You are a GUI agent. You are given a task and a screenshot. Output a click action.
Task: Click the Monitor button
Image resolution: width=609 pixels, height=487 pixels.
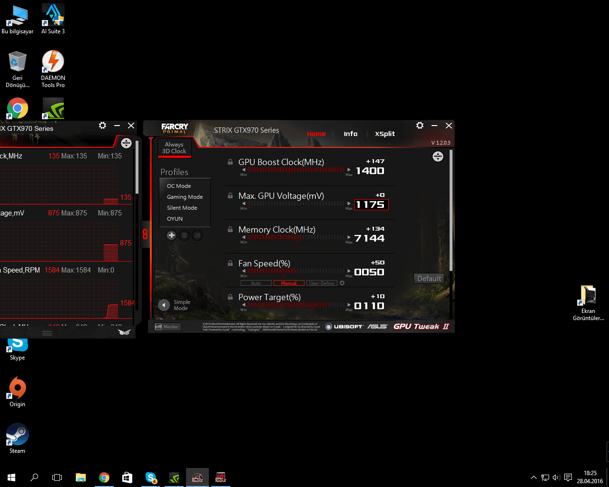pos(167,327)
